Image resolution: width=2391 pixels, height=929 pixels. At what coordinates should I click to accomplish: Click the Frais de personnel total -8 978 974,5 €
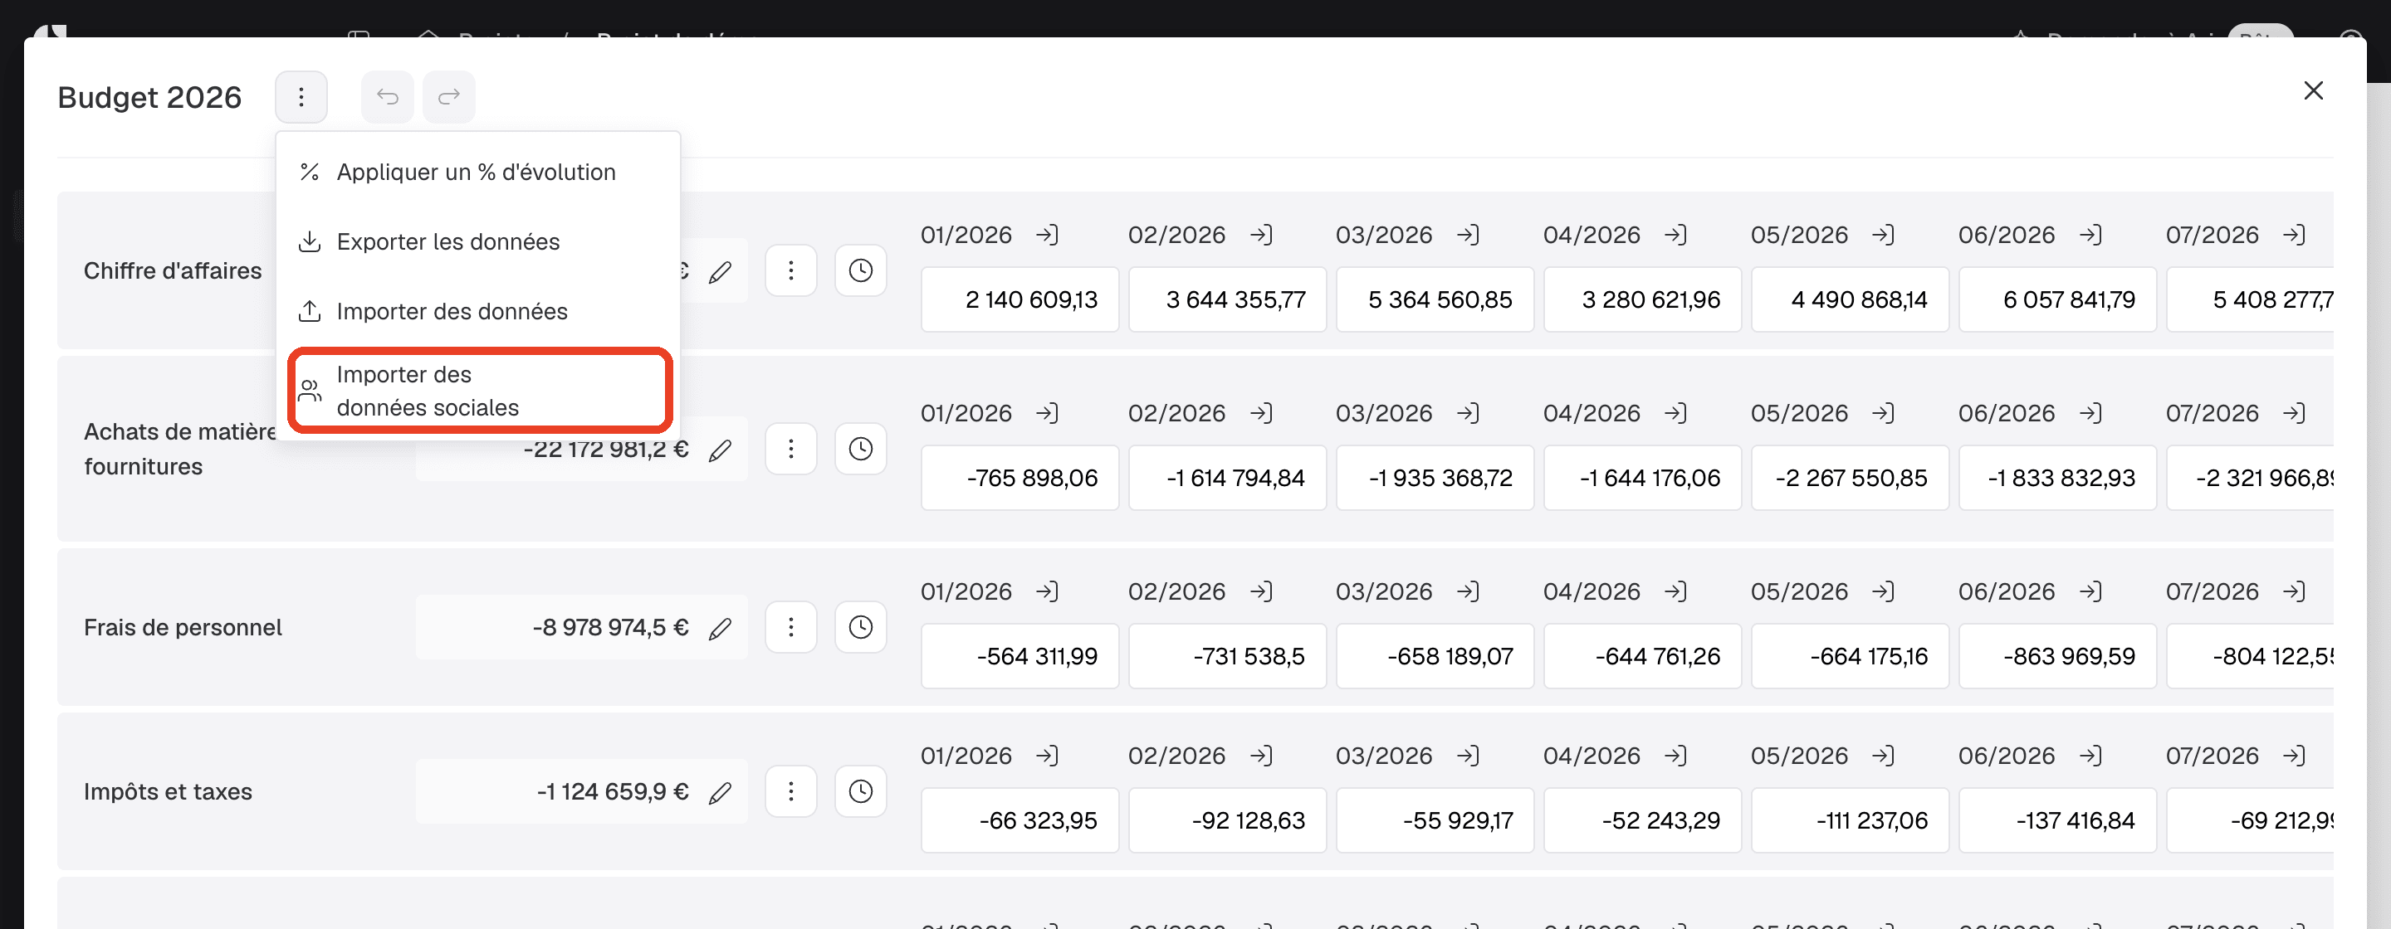click(x=610, y=628)
